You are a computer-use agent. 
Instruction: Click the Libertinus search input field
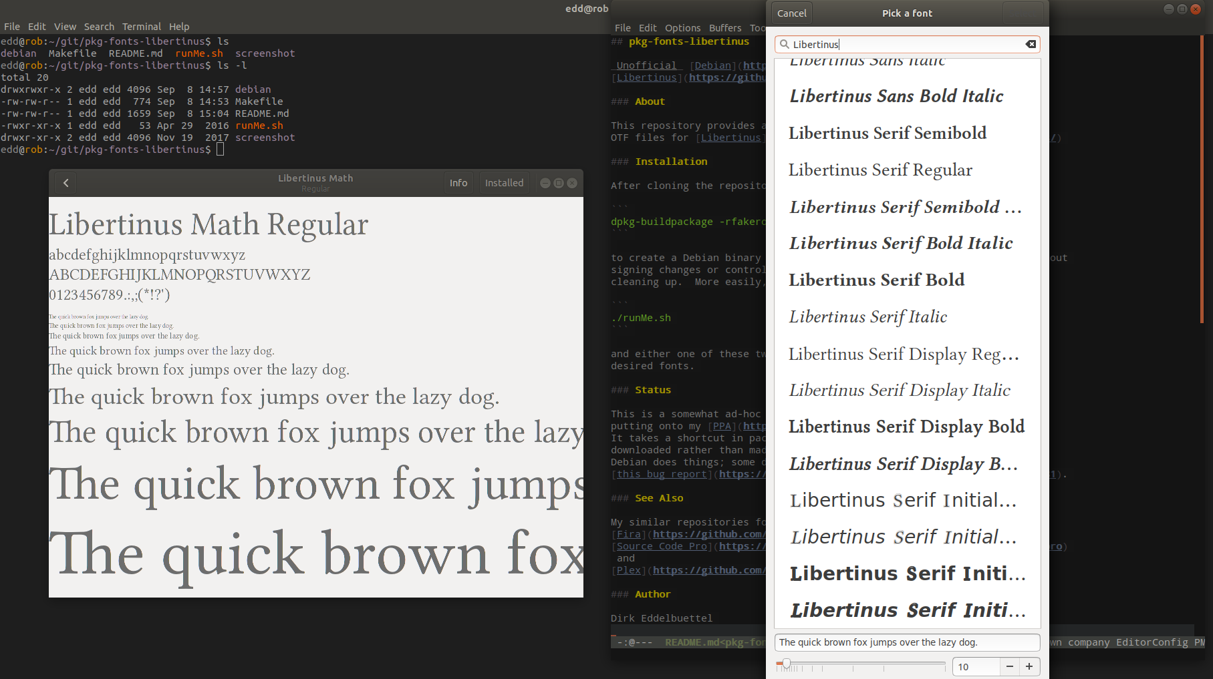pos(907,44)
